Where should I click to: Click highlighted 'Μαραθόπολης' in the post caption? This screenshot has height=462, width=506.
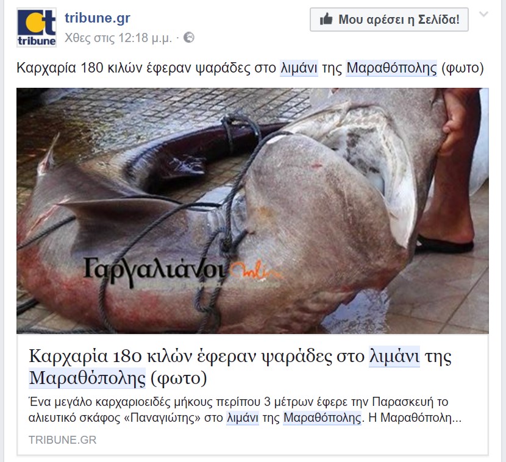pos(391,68)
